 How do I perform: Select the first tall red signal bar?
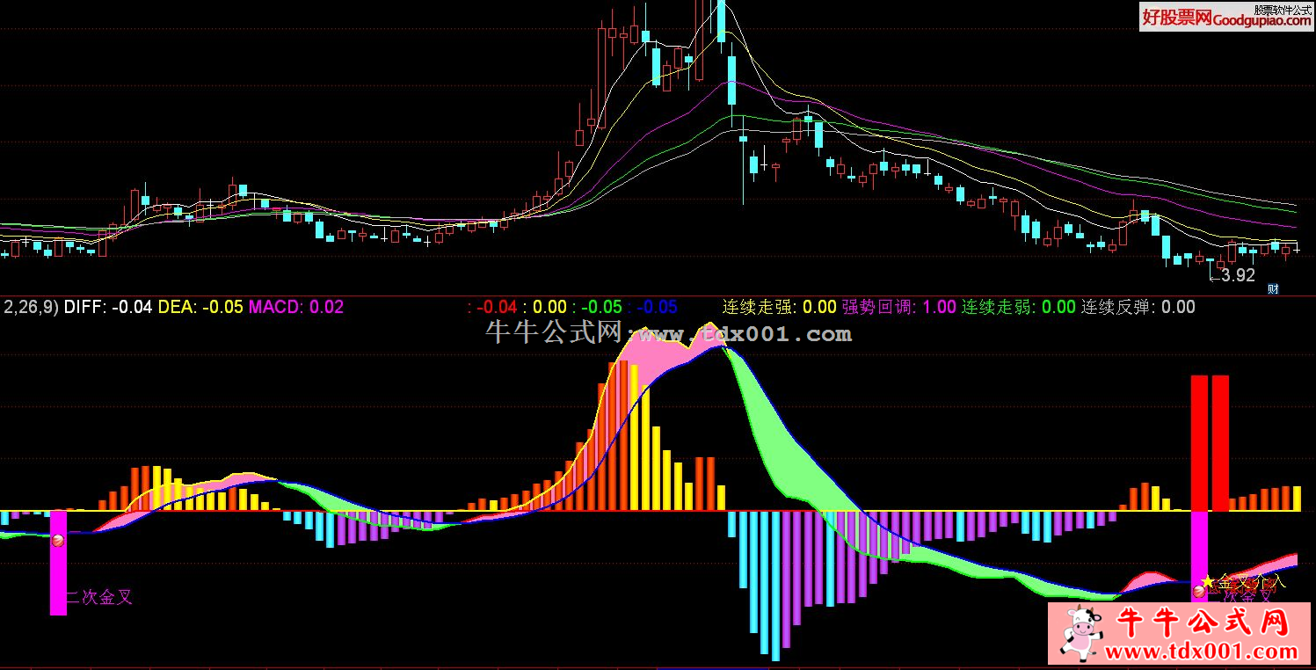pyautogui.click(x=1199, y=443)
